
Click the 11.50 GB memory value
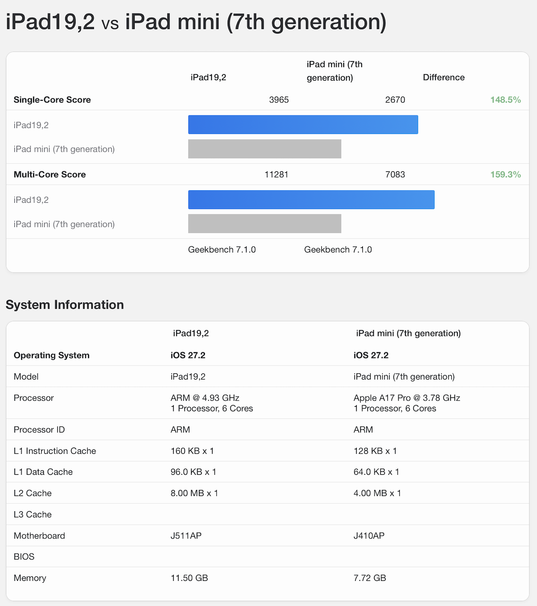189,578
